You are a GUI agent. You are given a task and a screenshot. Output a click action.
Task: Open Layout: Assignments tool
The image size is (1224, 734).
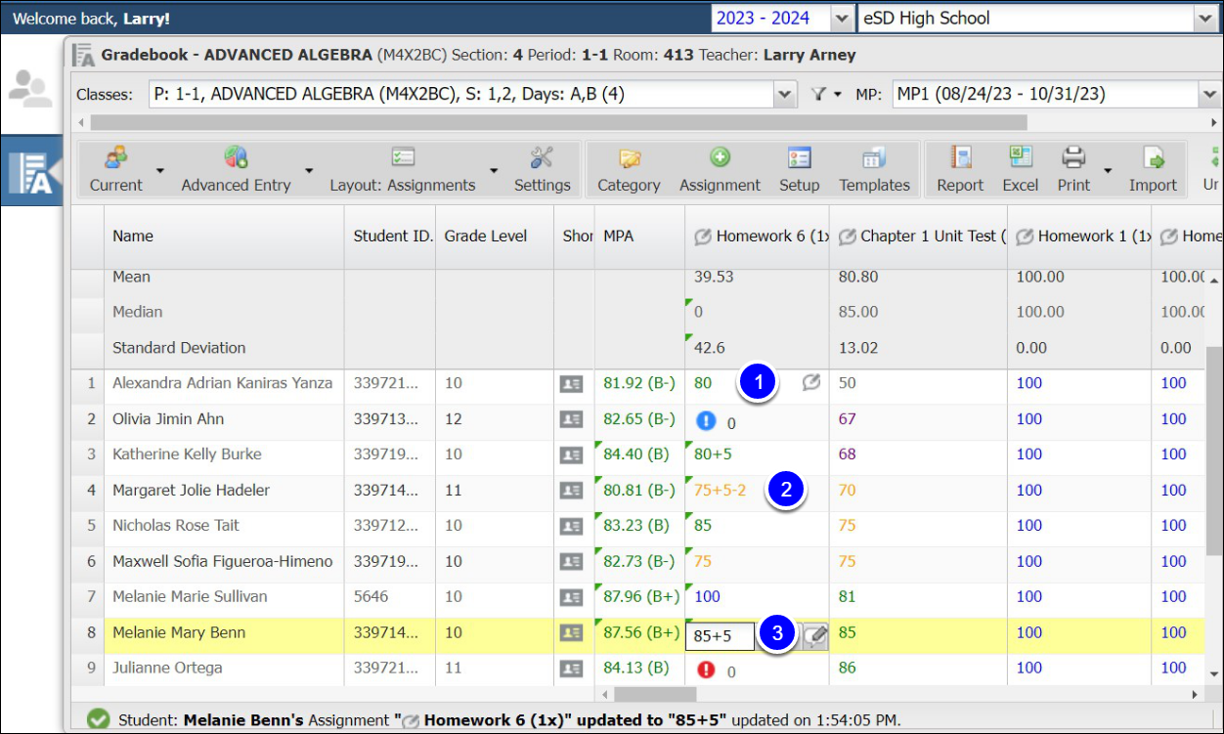coord(402,169)
